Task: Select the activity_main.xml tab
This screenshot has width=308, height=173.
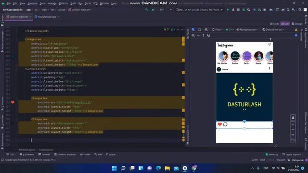Action: [19, 17]
